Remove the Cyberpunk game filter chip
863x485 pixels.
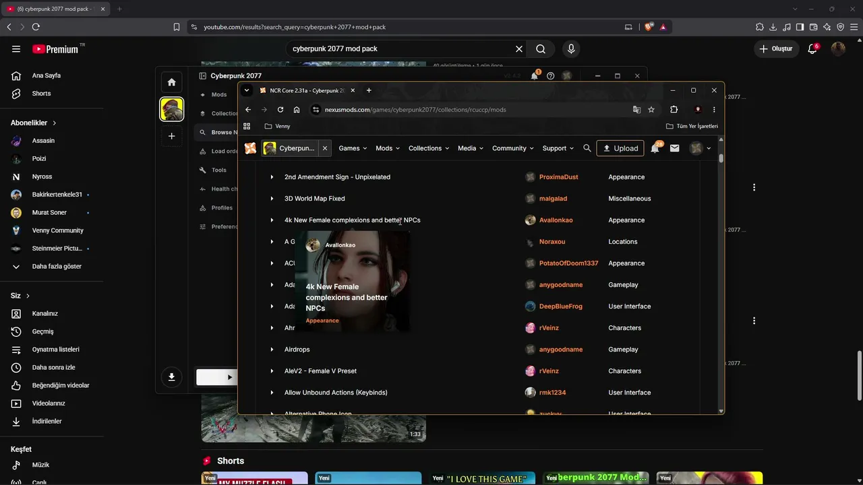(325, 148)
